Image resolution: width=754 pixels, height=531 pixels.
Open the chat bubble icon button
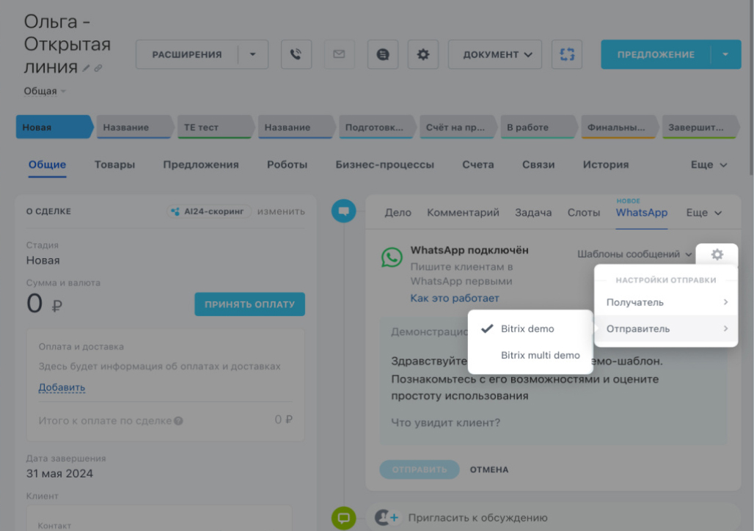pos(382,54)
